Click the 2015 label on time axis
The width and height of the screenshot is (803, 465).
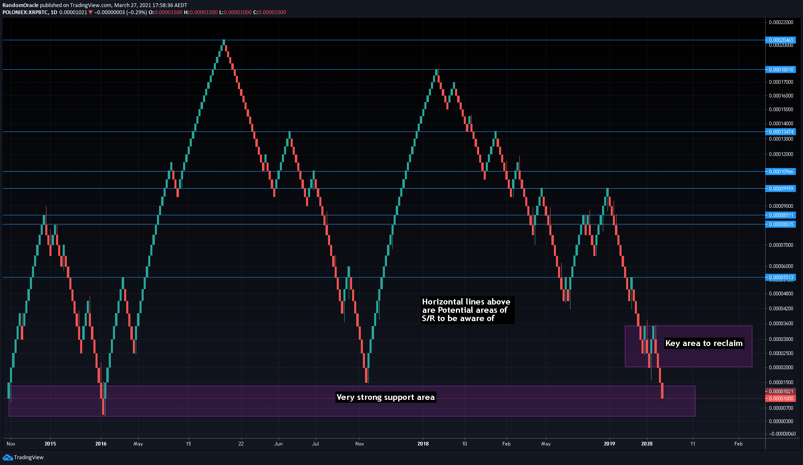[50, 444]
